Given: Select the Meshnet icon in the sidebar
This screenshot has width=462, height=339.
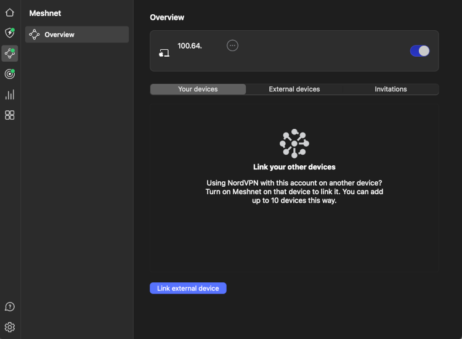Looking at the screenshot, I should point(10,54).
